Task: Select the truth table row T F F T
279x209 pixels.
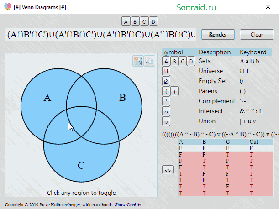Action: (226, 174)
